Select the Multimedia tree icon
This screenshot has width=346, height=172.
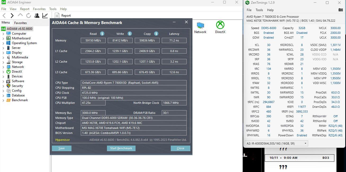tap(8, 57)
